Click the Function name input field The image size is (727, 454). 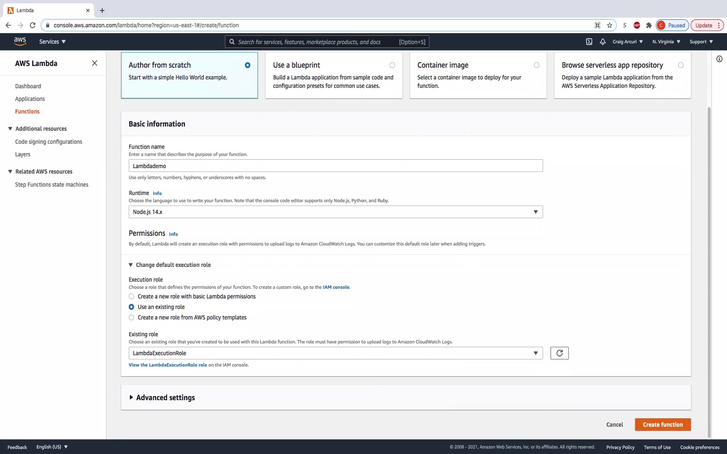tap(336, 166)
